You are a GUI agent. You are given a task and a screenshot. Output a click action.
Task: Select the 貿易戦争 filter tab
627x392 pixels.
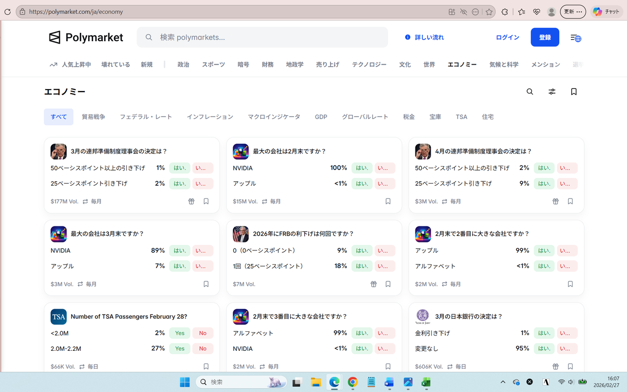[x=94, y=117]
